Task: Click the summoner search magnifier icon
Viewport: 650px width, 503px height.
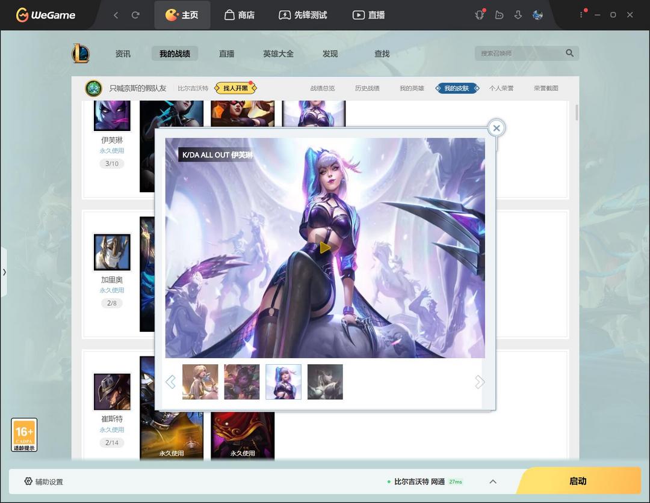Action: pos(569,53)
